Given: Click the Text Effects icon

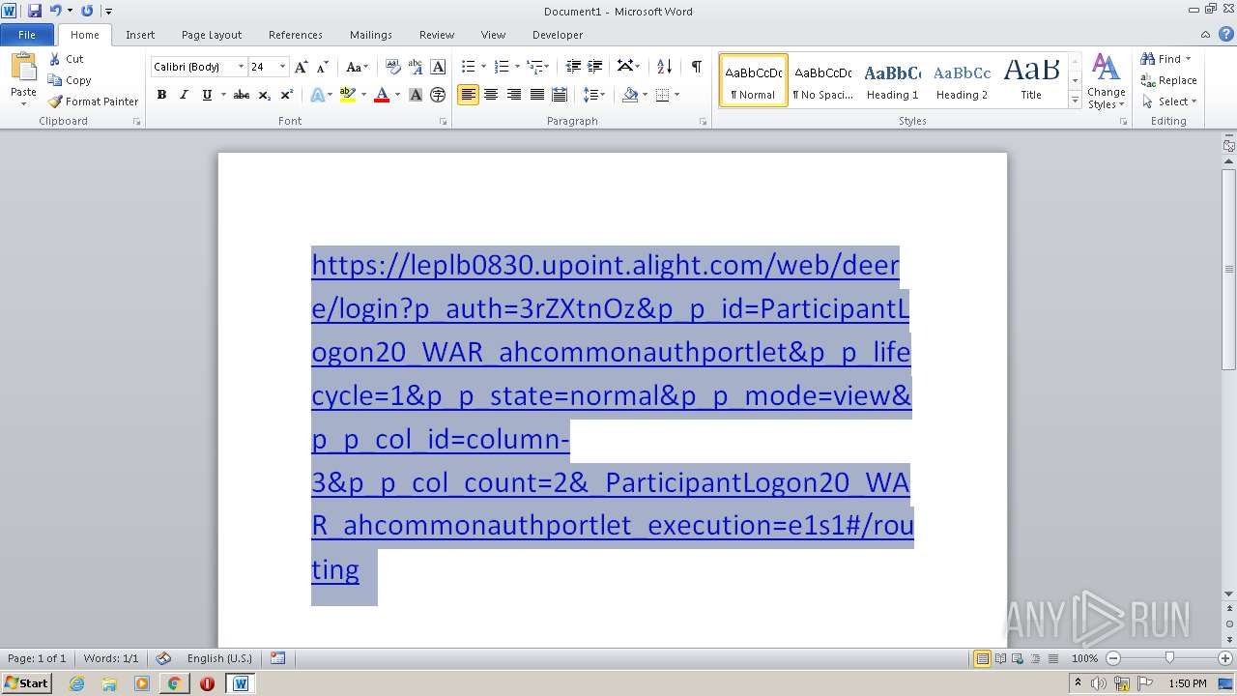Looking at the screenshot, I should coord(317,95).
